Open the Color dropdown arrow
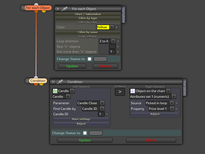 click(x=112, y=27)
